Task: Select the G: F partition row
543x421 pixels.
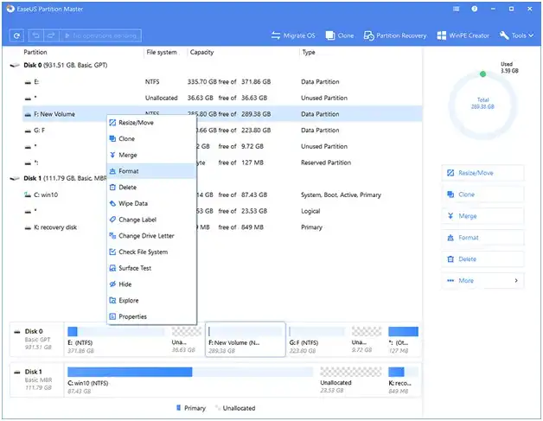Action: click(221, 131)
